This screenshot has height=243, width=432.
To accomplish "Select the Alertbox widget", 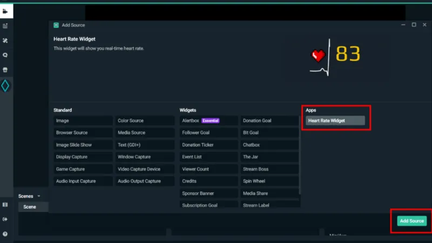I will [209, 120].
